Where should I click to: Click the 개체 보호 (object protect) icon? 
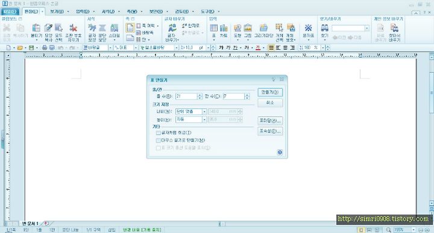(291, 28)
